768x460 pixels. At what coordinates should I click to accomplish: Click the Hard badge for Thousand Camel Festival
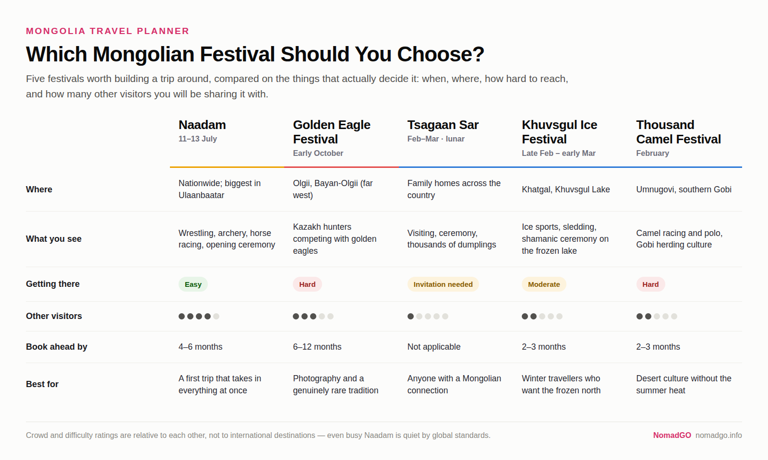(x=650, y=284)
